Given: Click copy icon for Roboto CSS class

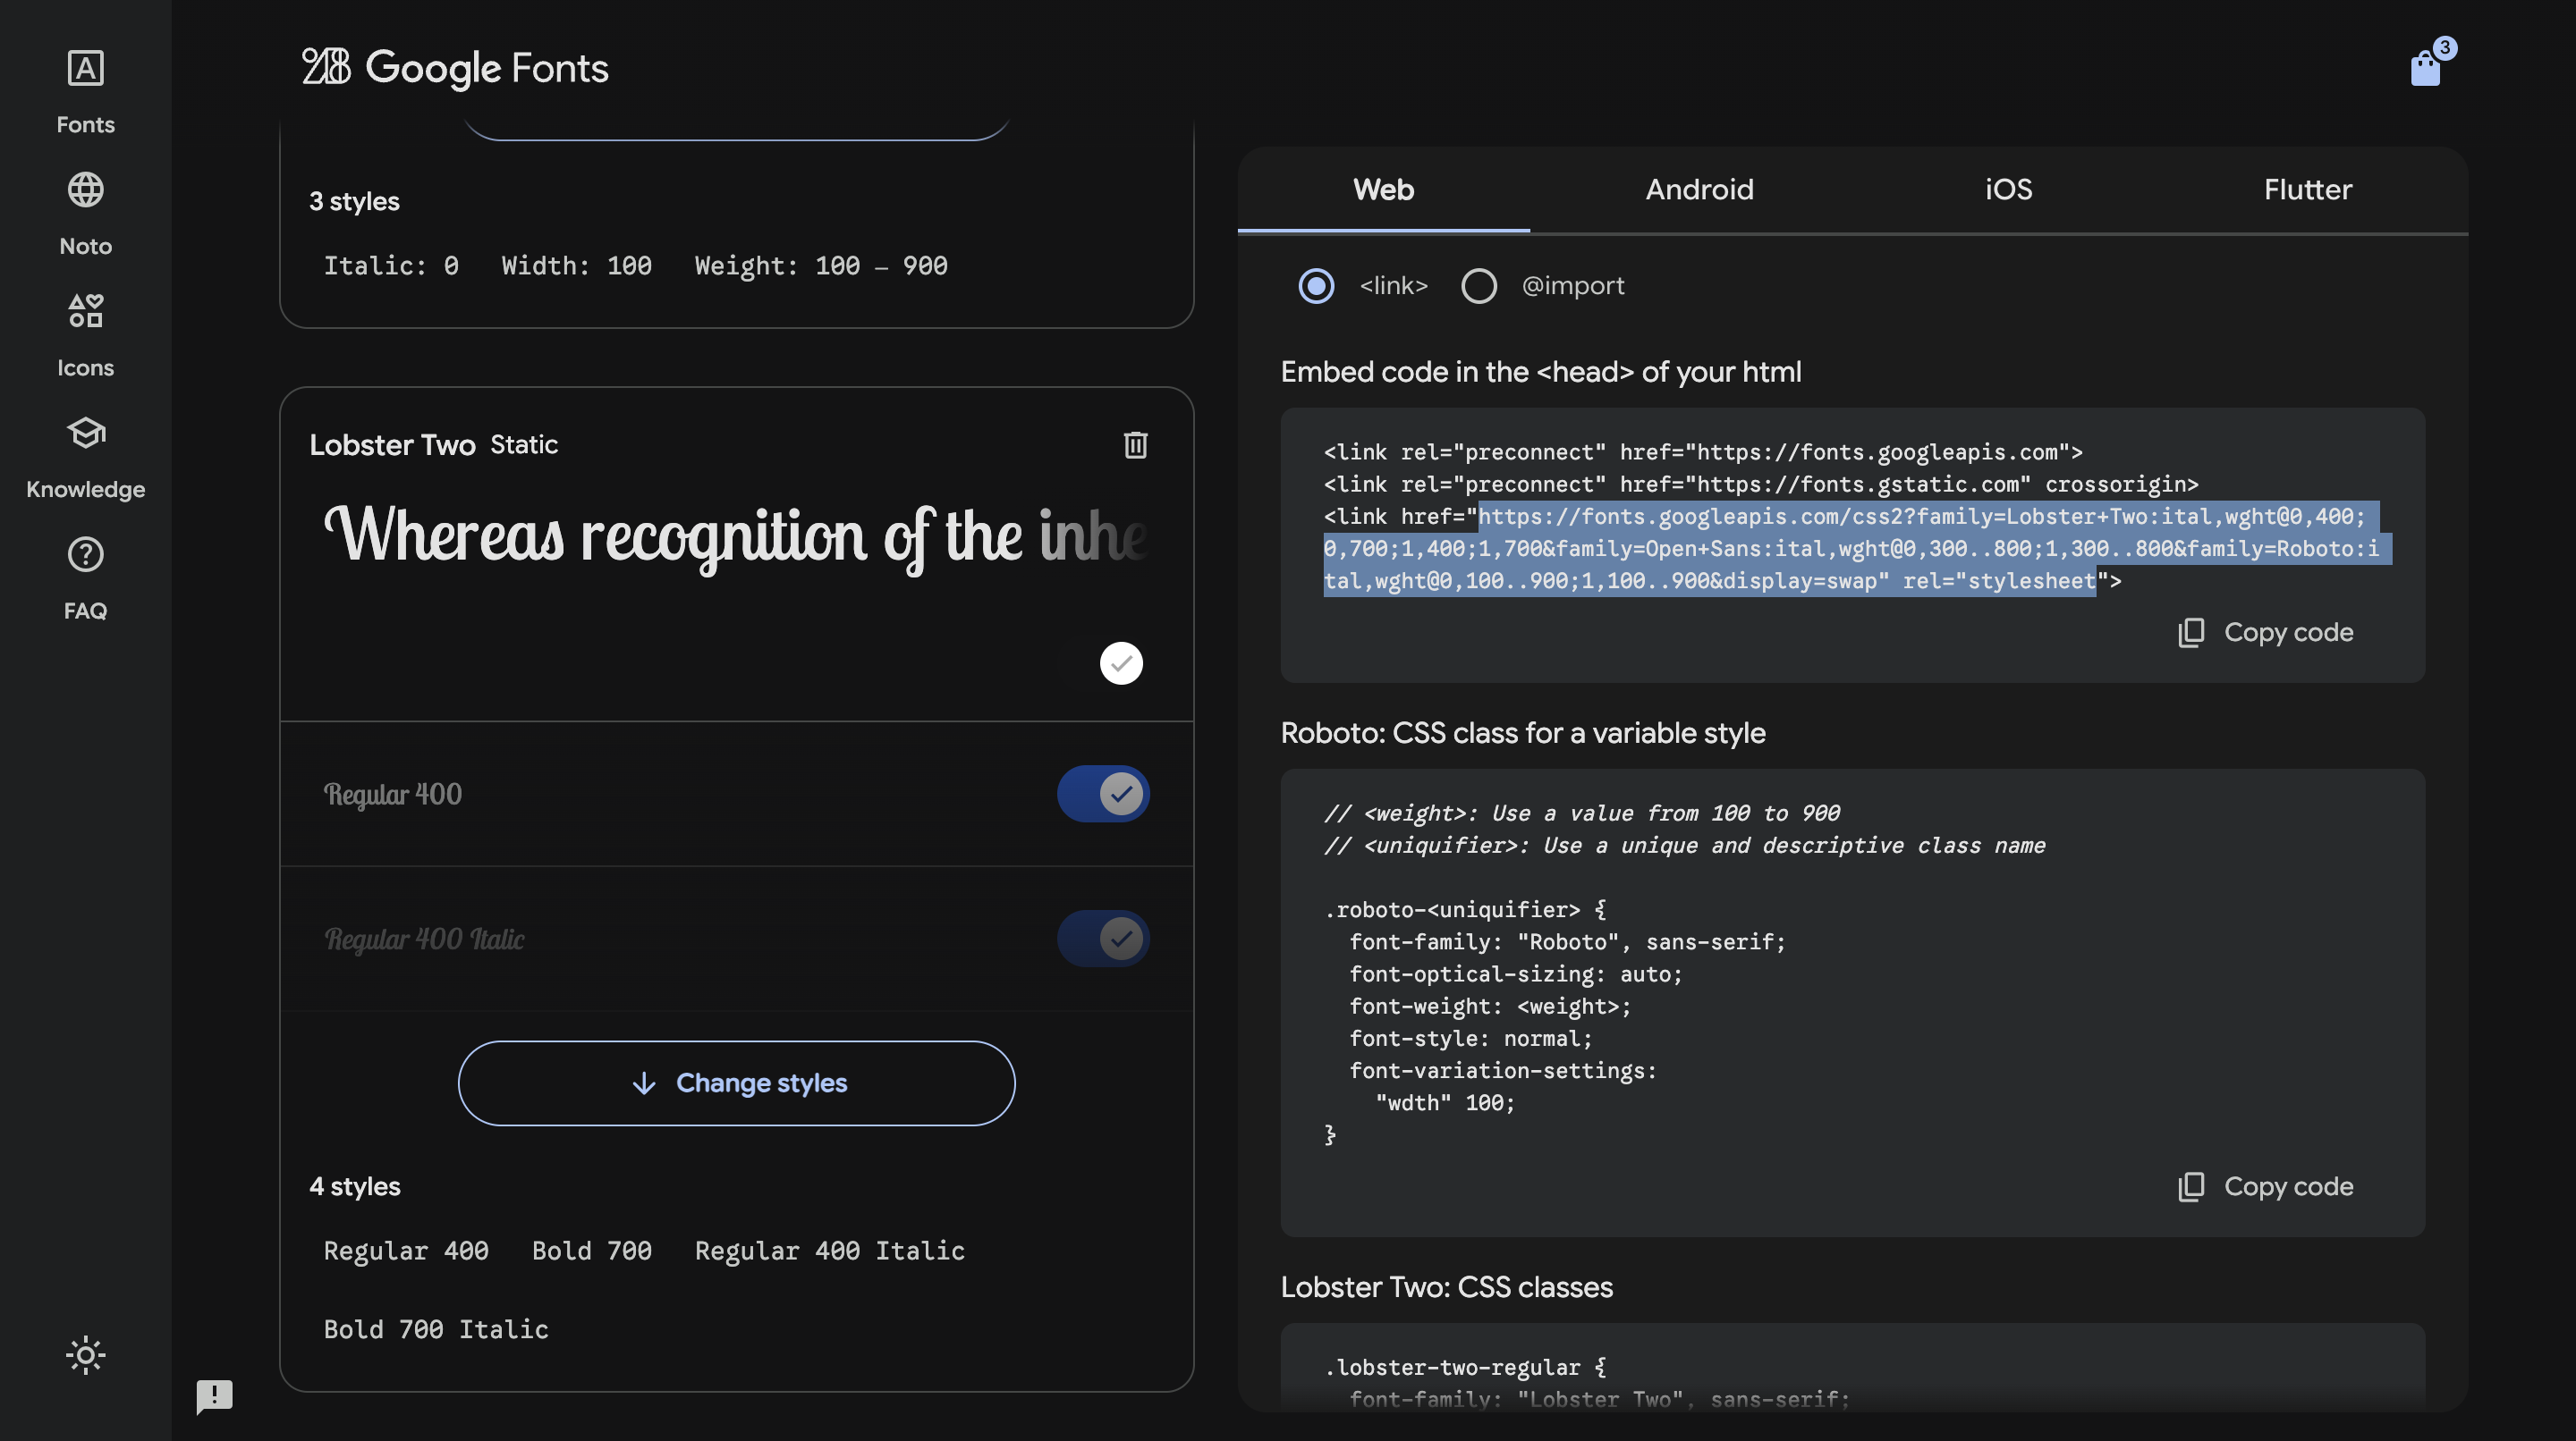Looking at the screenshot, I should pos(2191,1186).
